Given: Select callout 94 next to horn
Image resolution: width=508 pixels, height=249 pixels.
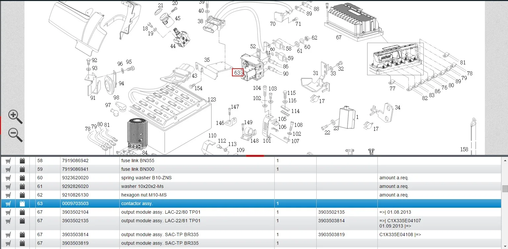Looking at the screenshot, I should (x=121, y=84).
